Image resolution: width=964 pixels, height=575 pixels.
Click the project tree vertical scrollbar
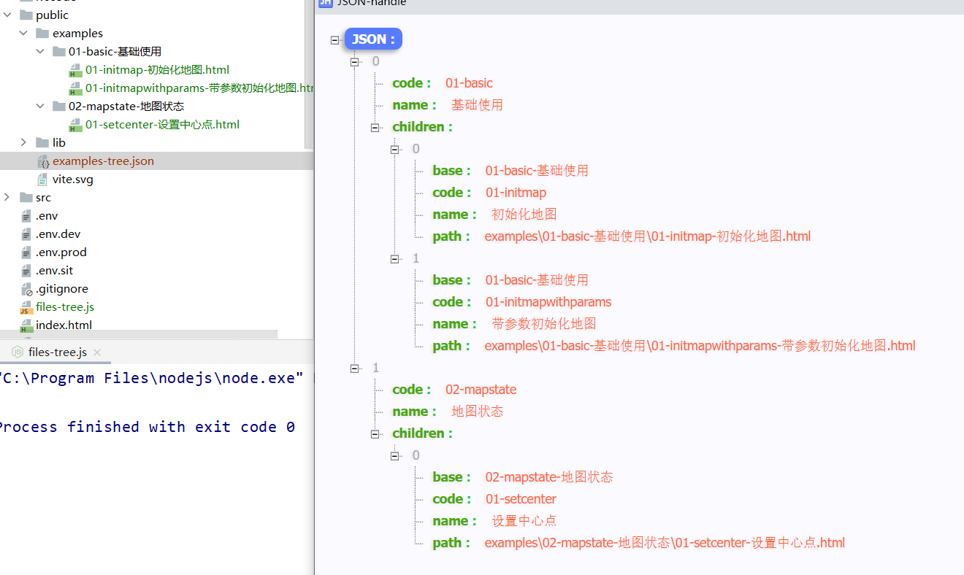click(309, 73)
